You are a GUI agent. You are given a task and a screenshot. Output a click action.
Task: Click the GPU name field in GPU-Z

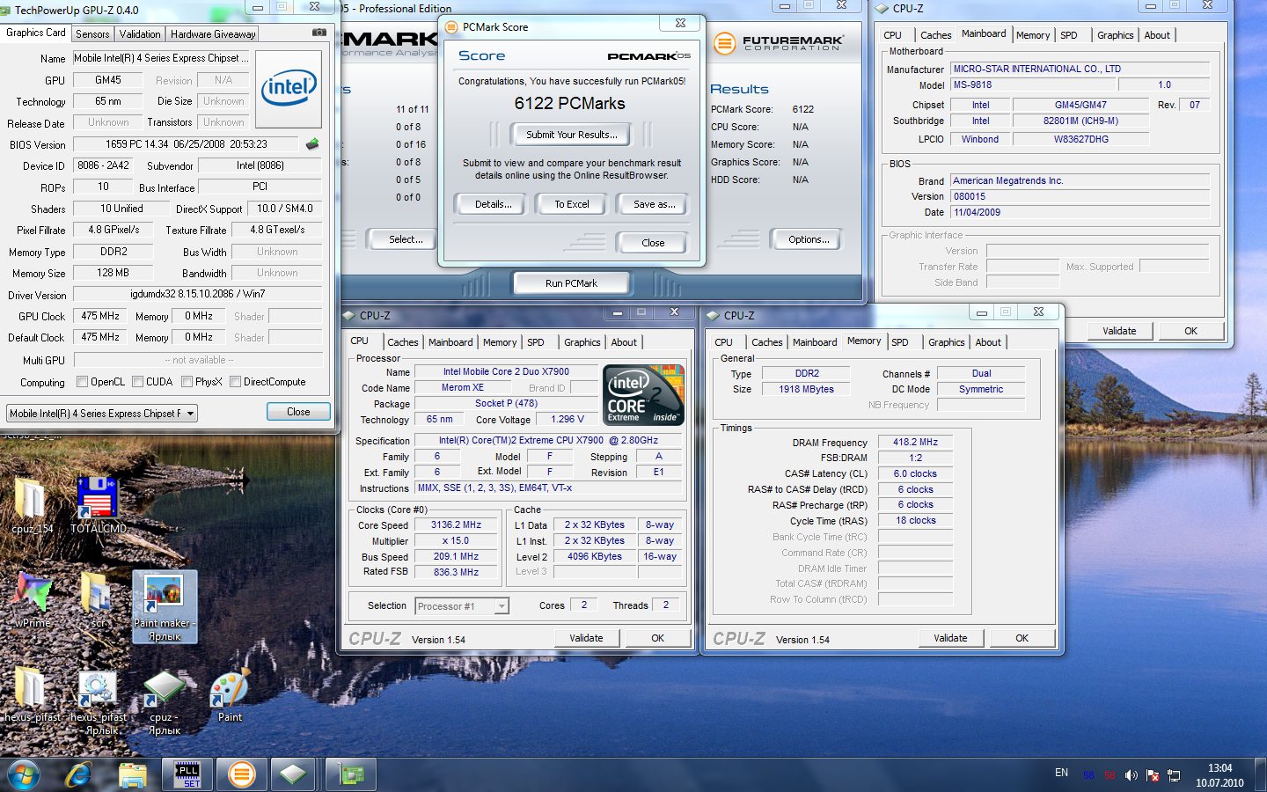[x=162, y=58]
